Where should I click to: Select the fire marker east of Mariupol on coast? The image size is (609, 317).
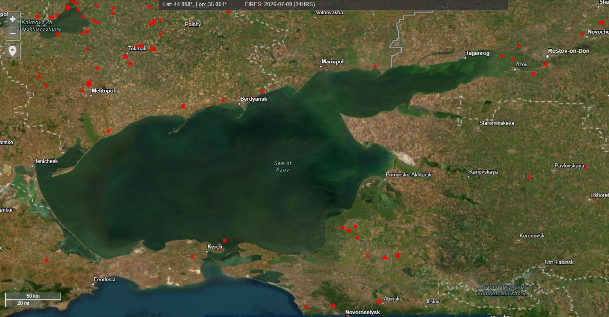click(375, 67)
